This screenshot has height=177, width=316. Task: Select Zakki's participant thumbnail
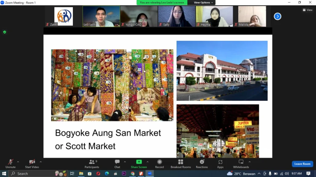64,16
